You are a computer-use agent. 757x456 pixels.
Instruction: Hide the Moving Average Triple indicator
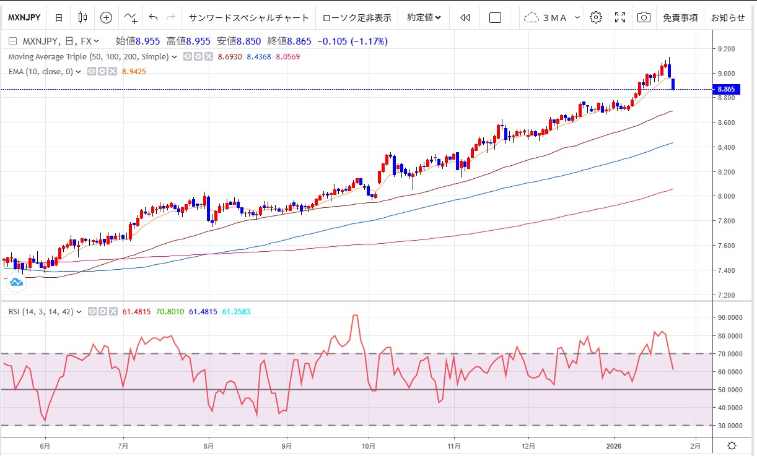[188, 56]
